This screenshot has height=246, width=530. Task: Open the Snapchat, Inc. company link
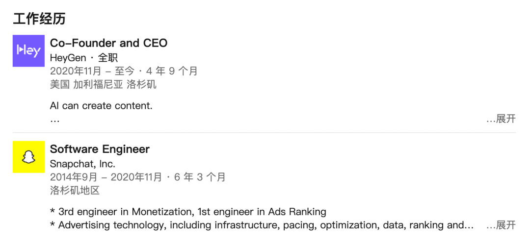[x=83, y=164]
